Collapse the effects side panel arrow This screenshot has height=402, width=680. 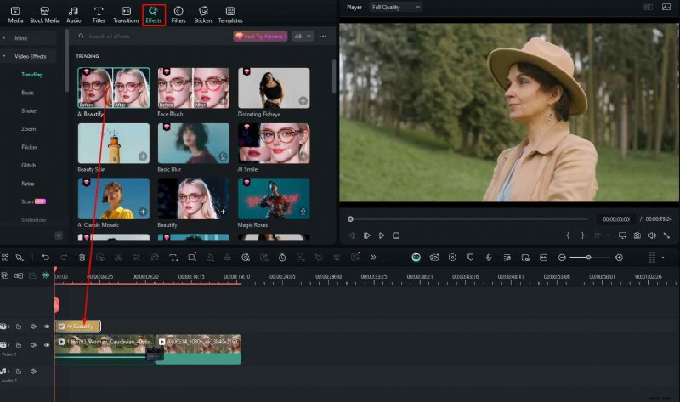(x=59, y=235)
